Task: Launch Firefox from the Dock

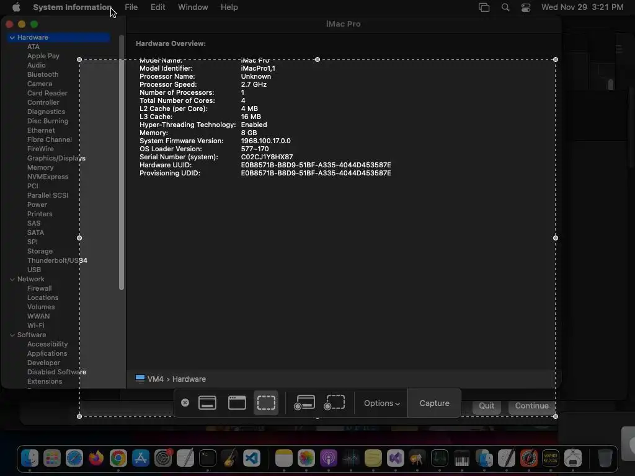Action: click(x=96, y=458)
